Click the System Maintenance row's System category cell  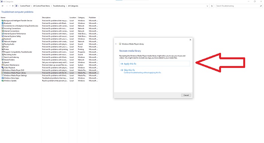(x=80, y=65)
